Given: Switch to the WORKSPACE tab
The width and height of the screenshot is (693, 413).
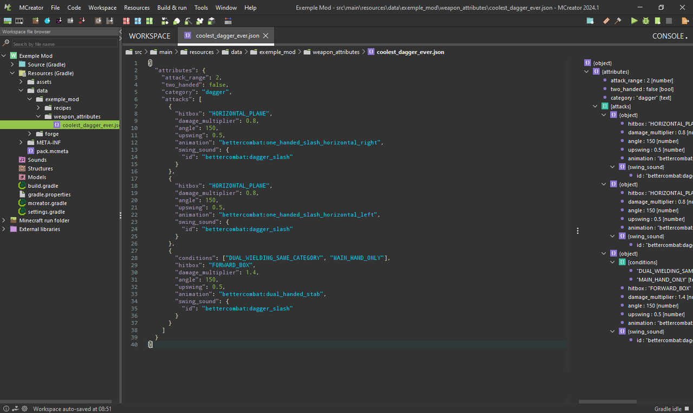Looking at the screenshot, I should pos(149,36).
